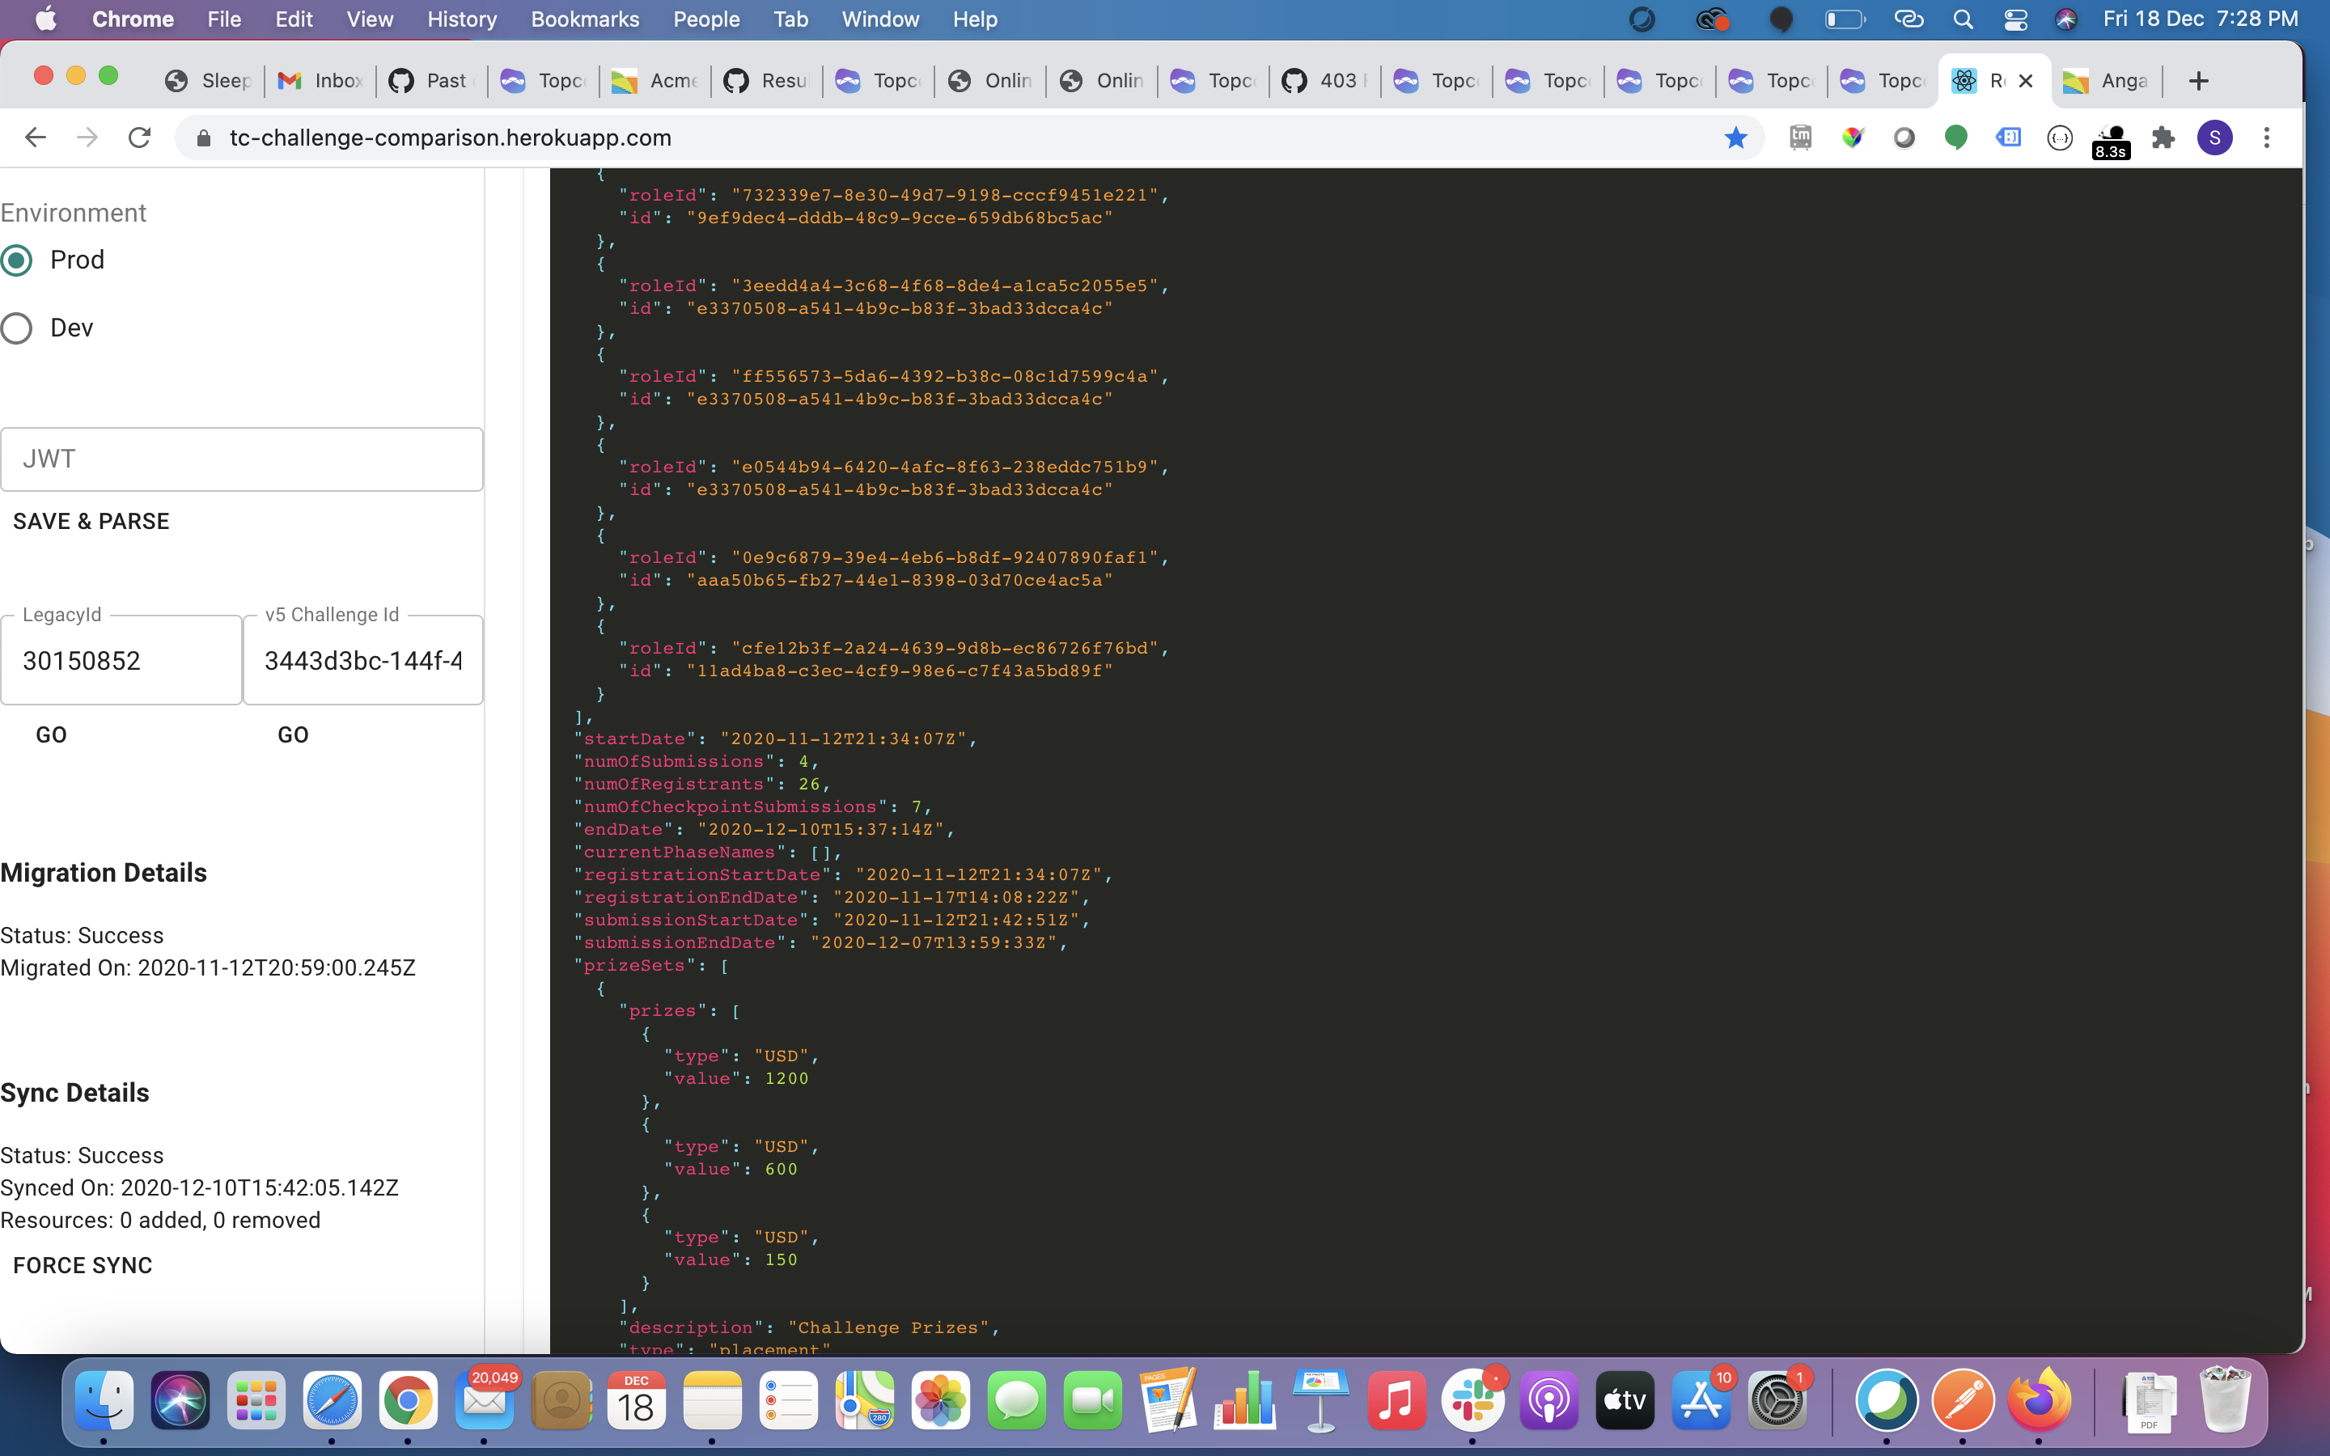The image size is (2330, 1456).
Task: Go back with the back arrow
Action: tap(36, 138)
